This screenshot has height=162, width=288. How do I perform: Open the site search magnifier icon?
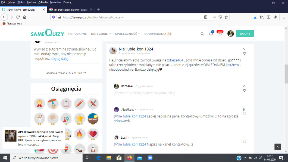click(x=202, y=34)
